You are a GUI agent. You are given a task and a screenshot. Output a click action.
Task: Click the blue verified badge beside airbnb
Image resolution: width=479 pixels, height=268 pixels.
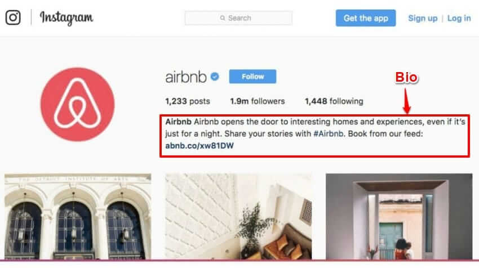(215, 77)
